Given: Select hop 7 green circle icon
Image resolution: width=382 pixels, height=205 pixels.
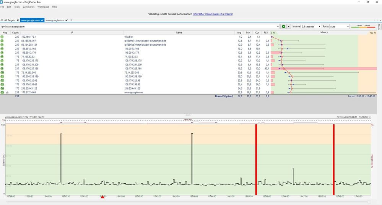Looking at the screenshot, I should [2, 61].
